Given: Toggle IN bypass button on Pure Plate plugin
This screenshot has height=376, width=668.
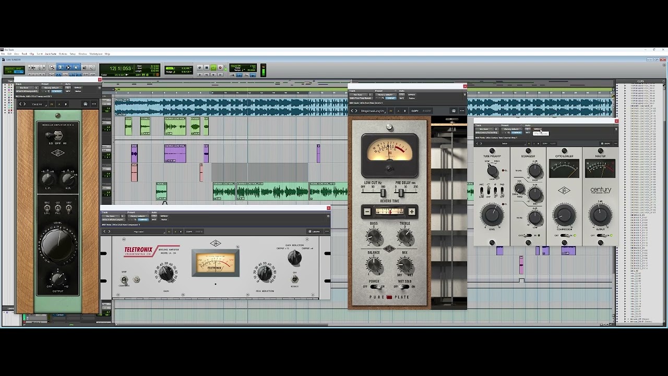Looking at the screenshot, I should 390,111.
